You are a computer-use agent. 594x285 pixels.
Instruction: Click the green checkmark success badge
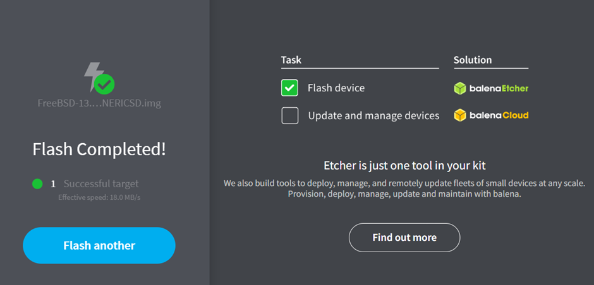pyautogui.click(x=104, y=84)
